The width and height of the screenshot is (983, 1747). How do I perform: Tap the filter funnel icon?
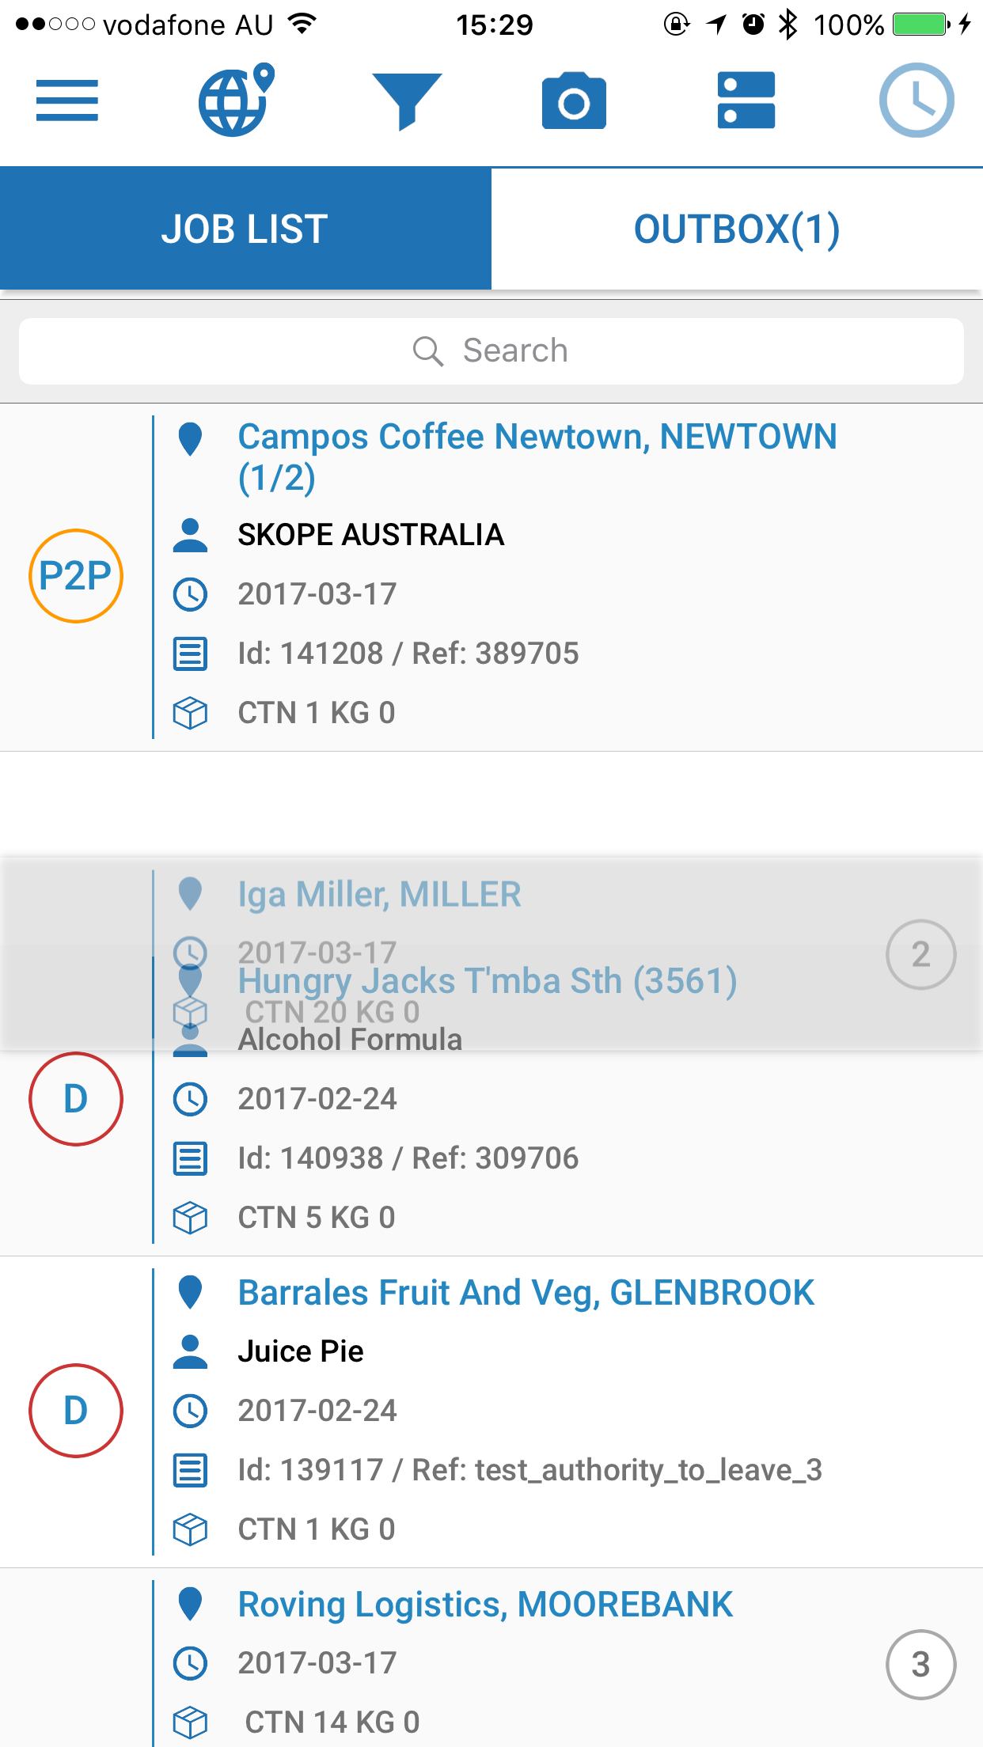pyautogui.click(x=407, y=100)
